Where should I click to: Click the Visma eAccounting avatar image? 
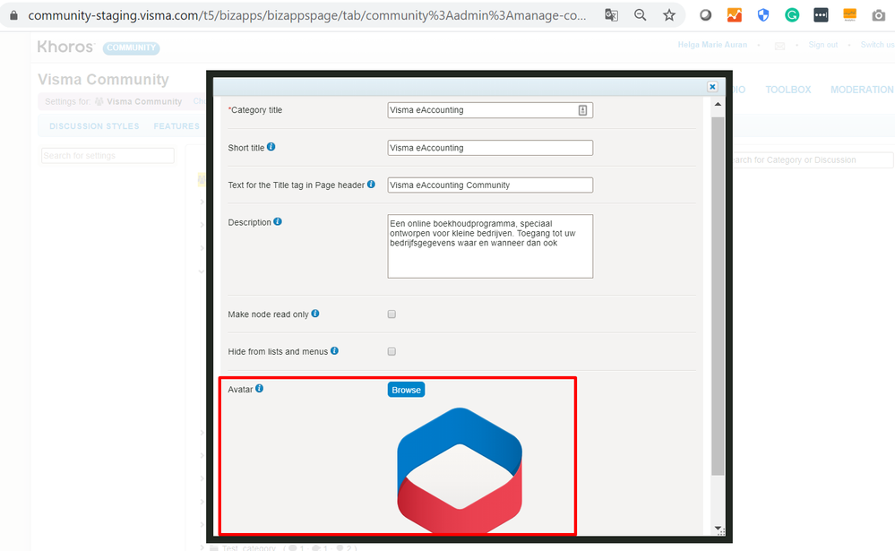460,470
